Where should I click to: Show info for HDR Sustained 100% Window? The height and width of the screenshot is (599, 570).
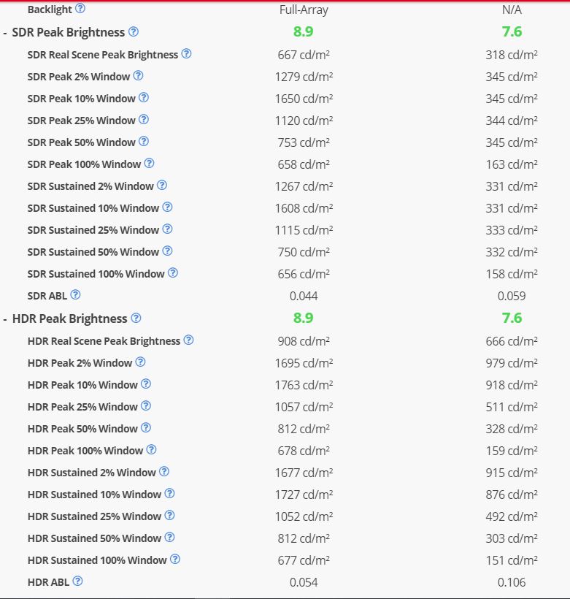click(175, 560)
